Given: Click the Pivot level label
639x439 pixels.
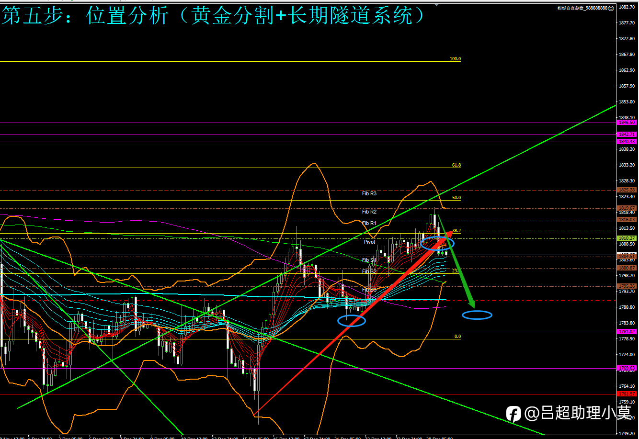Looking at the screenshot, I should click(369, 242).
